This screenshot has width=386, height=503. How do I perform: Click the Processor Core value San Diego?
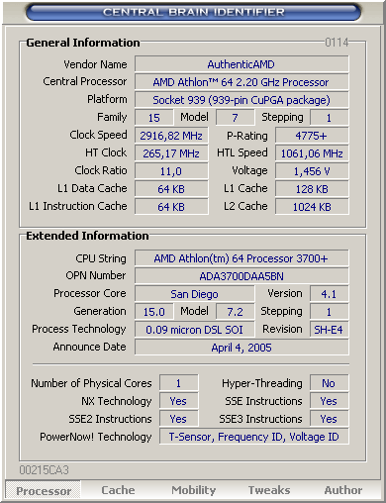[x=194, y=294]
